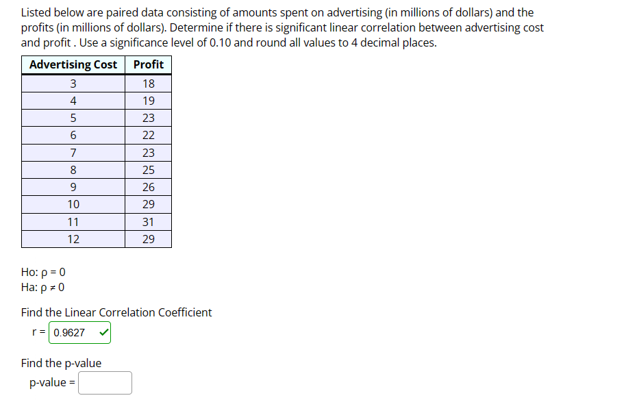626x400 pixels.
Task: Click the Profit column header
Action: click(148, 64)
